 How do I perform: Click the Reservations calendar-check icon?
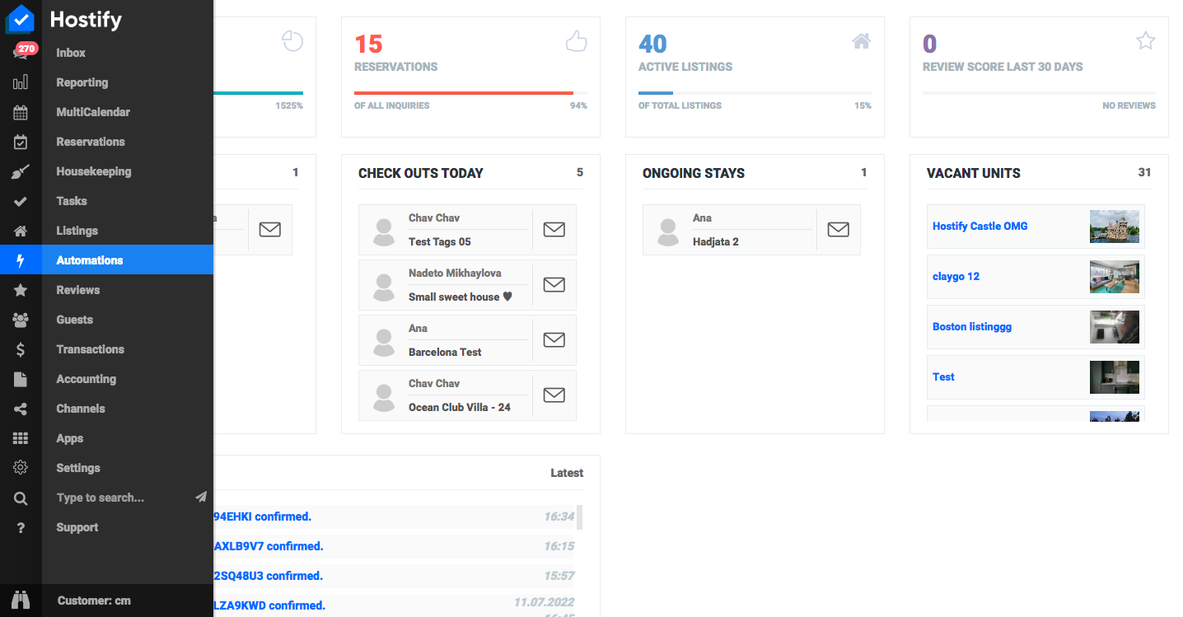pyautogui.click(x=21, y=142)
